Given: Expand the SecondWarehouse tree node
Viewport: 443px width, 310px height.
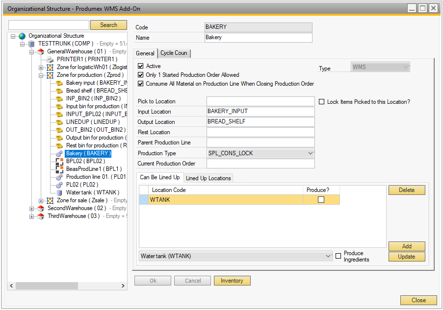Looking at the screenshot, I should 32,208.
